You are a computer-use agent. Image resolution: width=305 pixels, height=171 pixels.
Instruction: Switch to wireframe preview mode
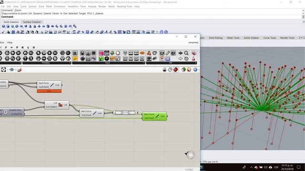(x=170, y=70)
